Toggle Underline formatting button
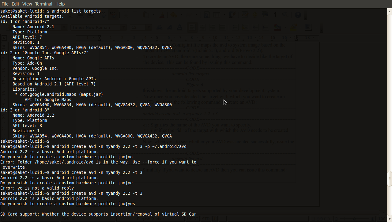This screenshot has width=392, height=222. point(179,28)
